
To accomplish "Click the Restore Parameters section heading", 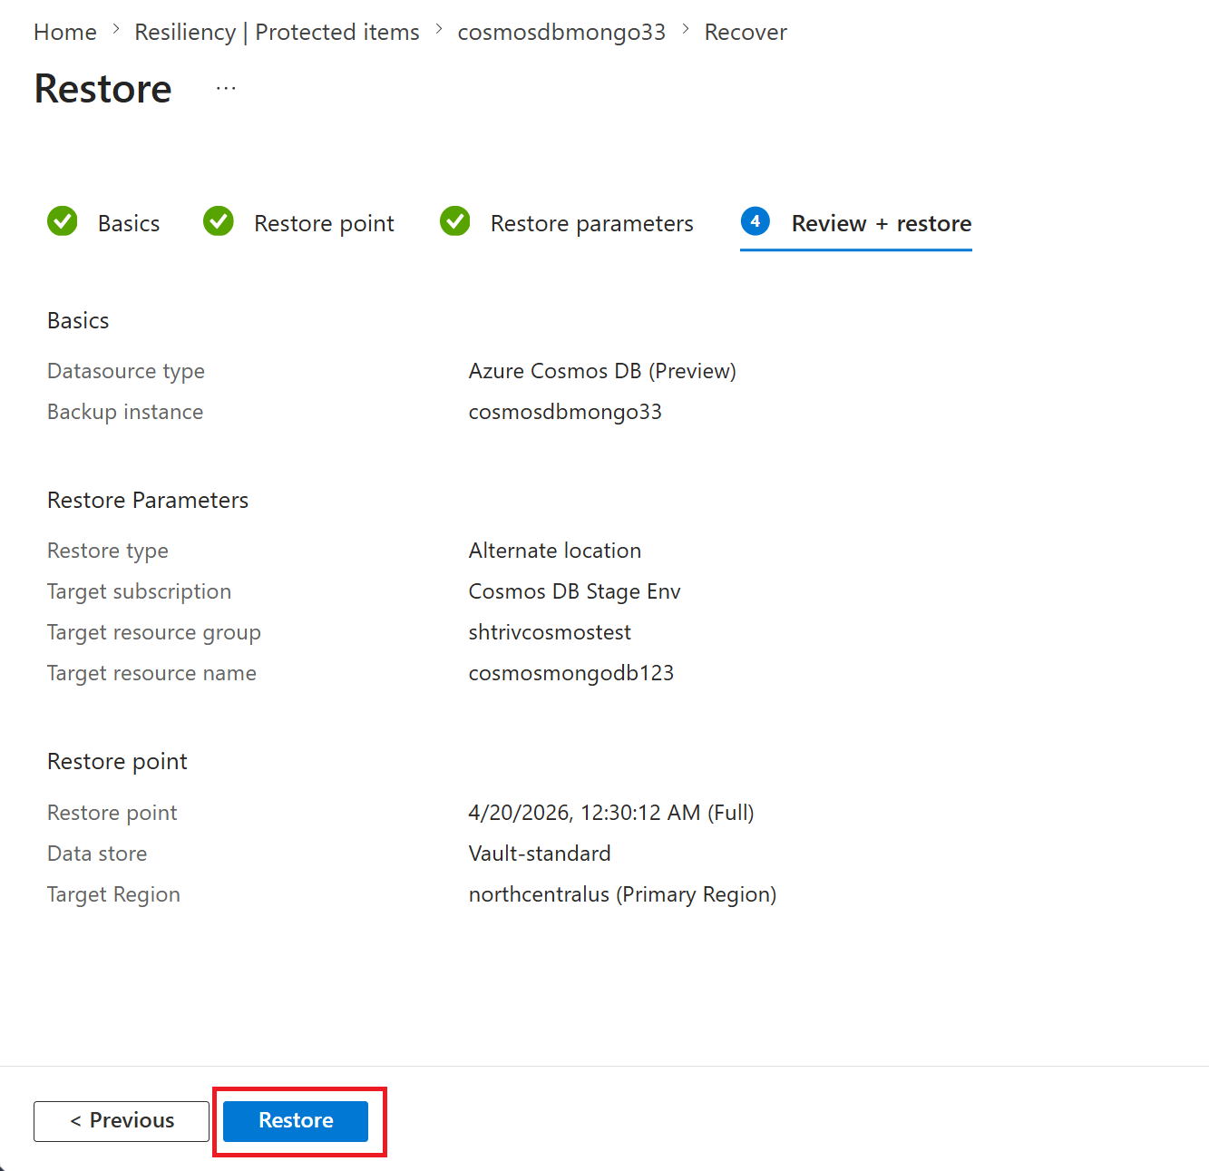I will coord(148,500).
